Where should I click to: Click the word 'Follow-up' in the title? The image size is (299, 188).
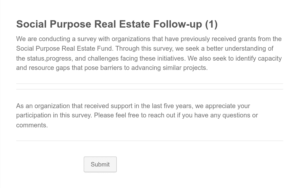click(x=177, y=24)
